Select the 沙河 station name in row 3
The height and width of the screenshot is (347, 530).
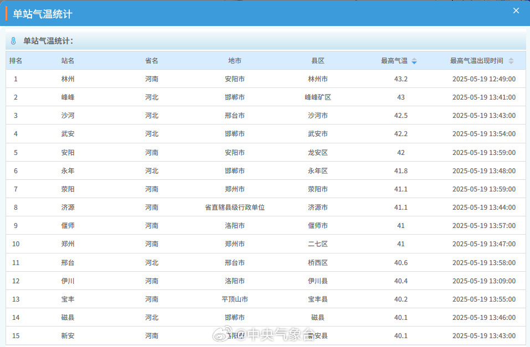[x=68, y=116]
